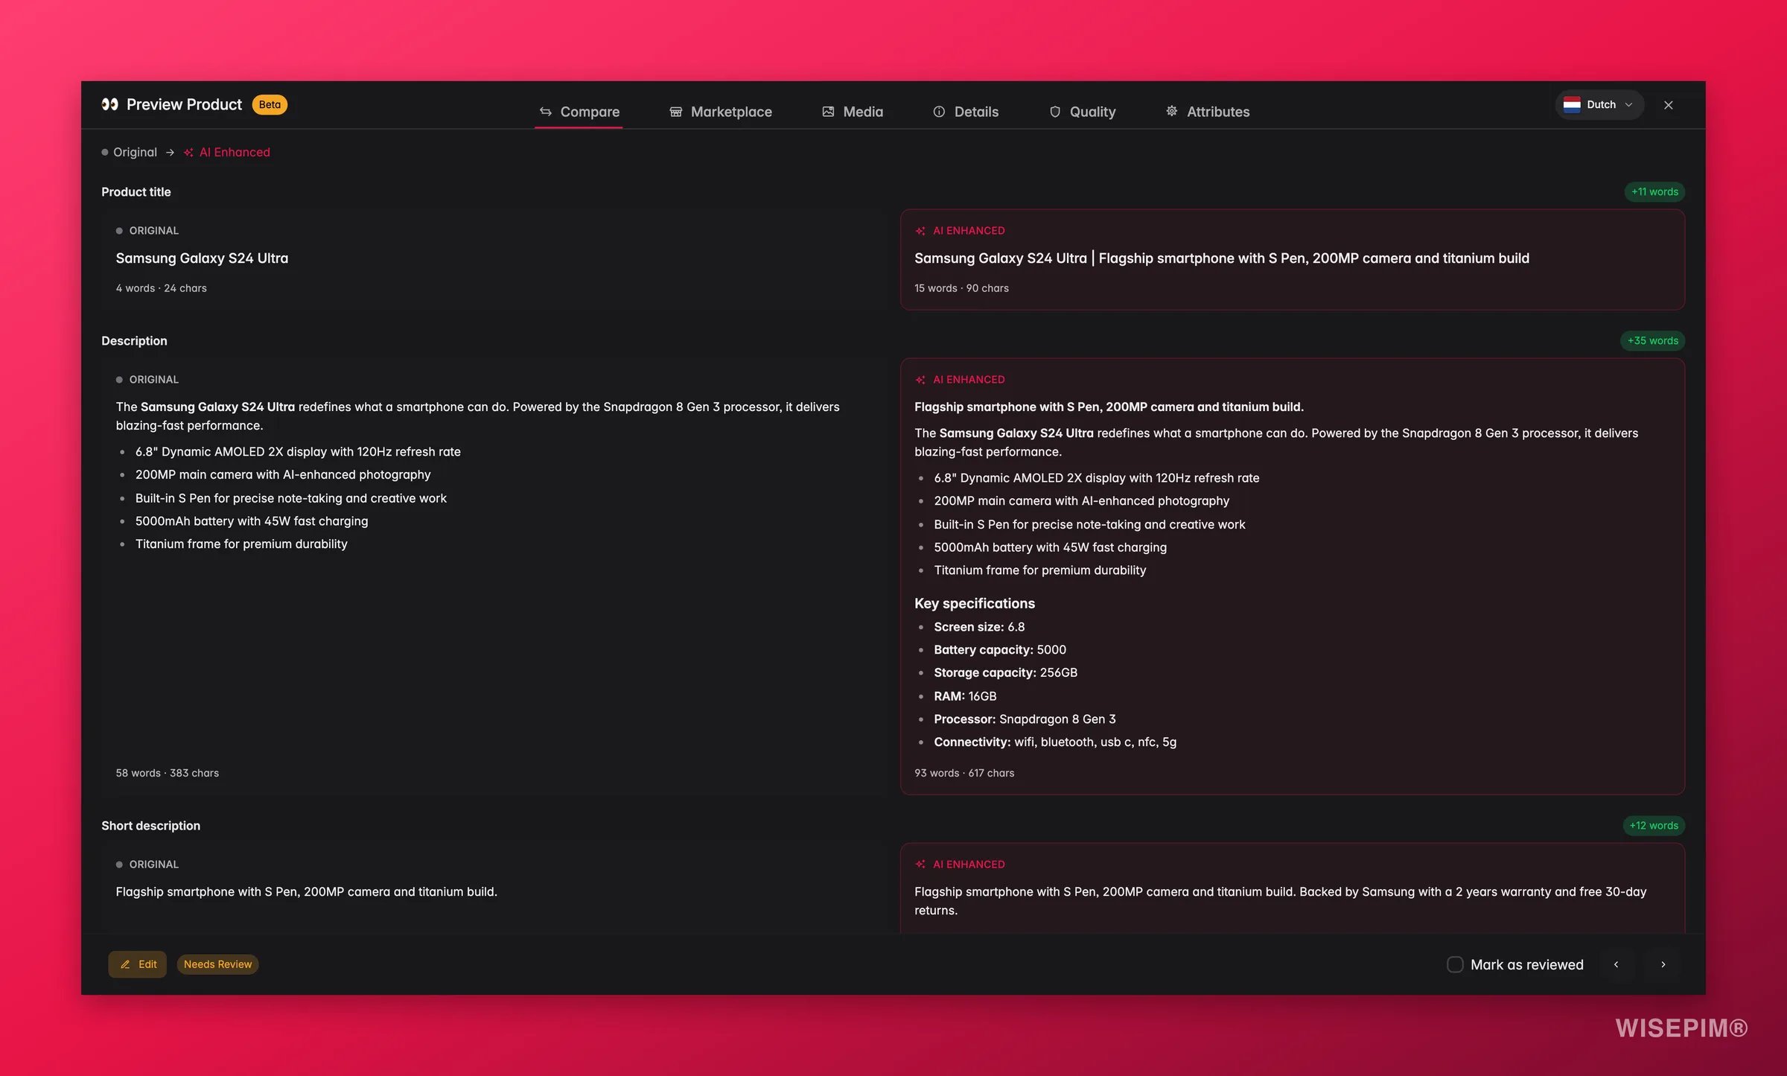The width and height of the screenshot is (1787, 1076).
Task: Open the Attributes tab
Action: (1208, 112)
